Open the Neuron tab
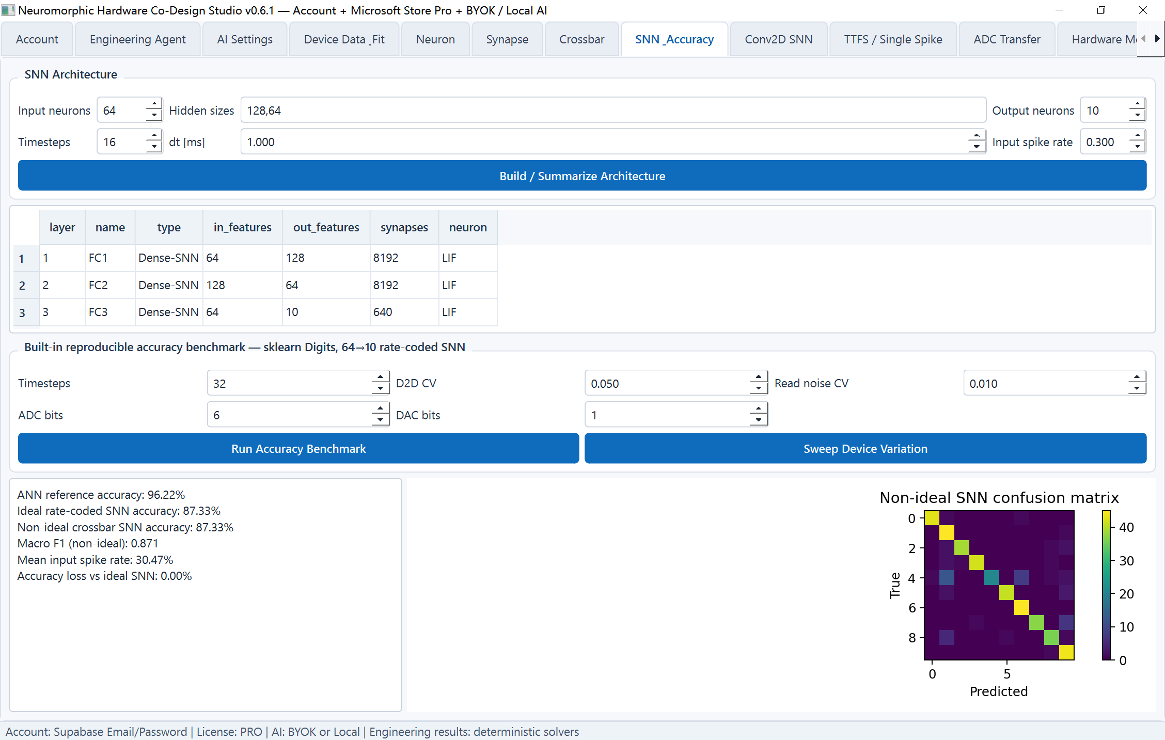The image size is (1165, 740). tap(435, 39)
